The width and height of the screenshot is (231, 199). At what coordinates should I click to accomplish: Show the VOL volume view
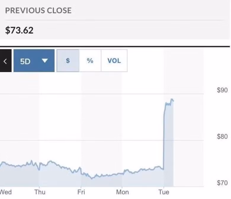tap(114, 61)
